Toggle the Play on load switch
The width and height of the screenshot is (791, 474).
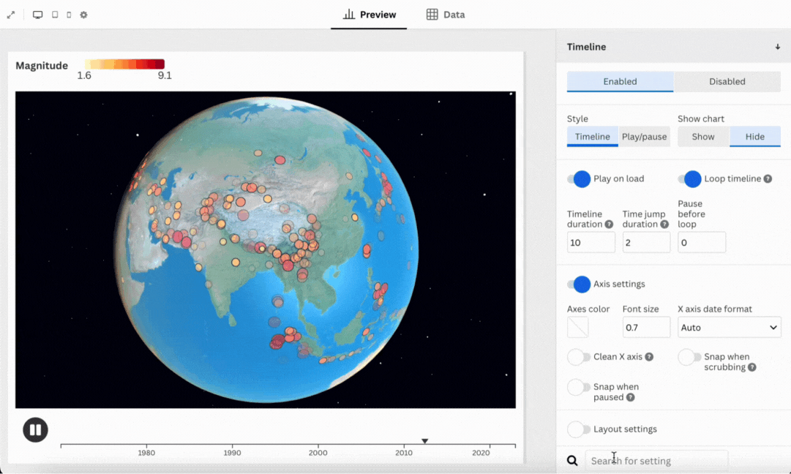coord(579,179)
